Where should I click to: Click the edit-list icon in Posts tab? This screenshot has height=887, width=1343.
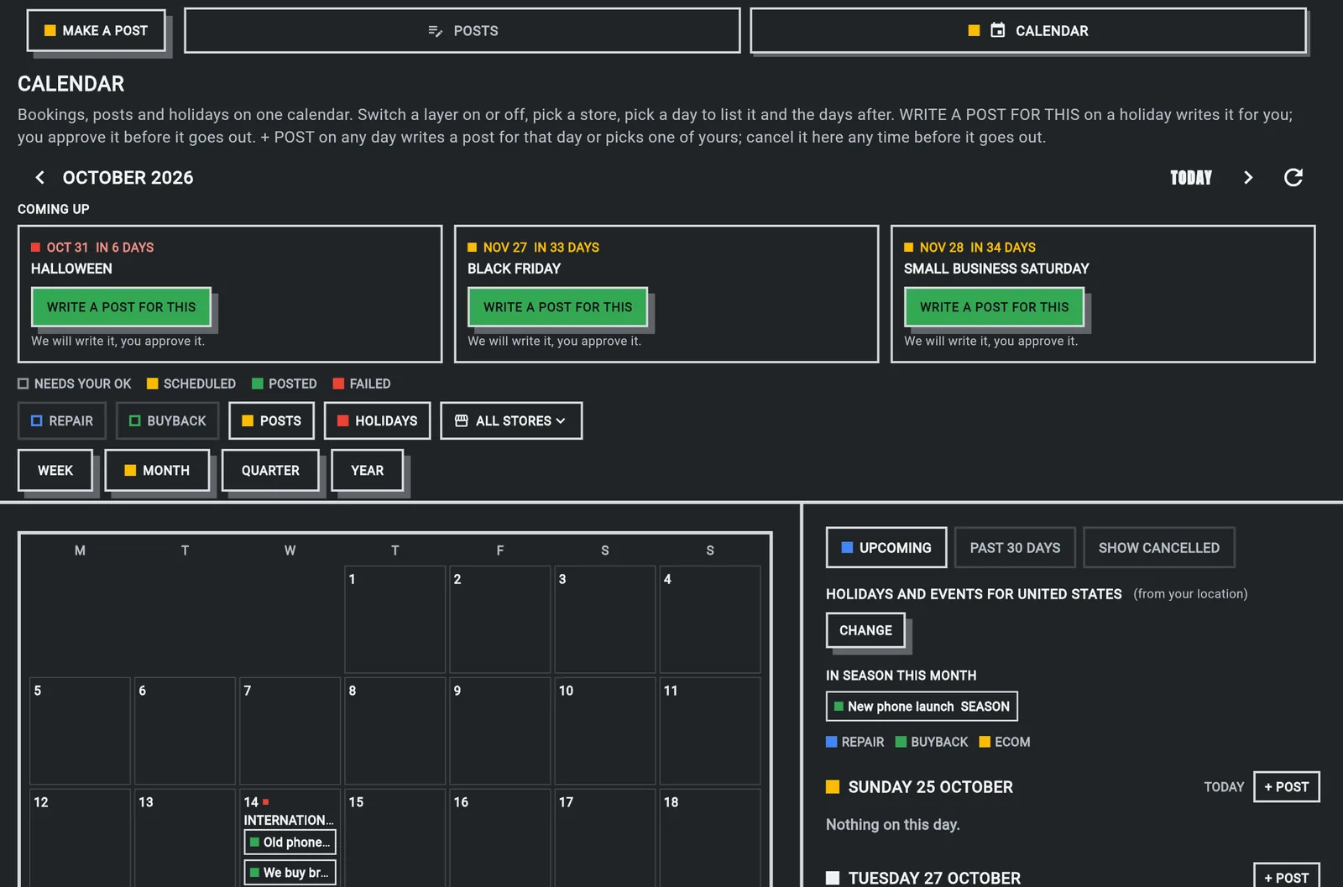(x=435, y=31)
